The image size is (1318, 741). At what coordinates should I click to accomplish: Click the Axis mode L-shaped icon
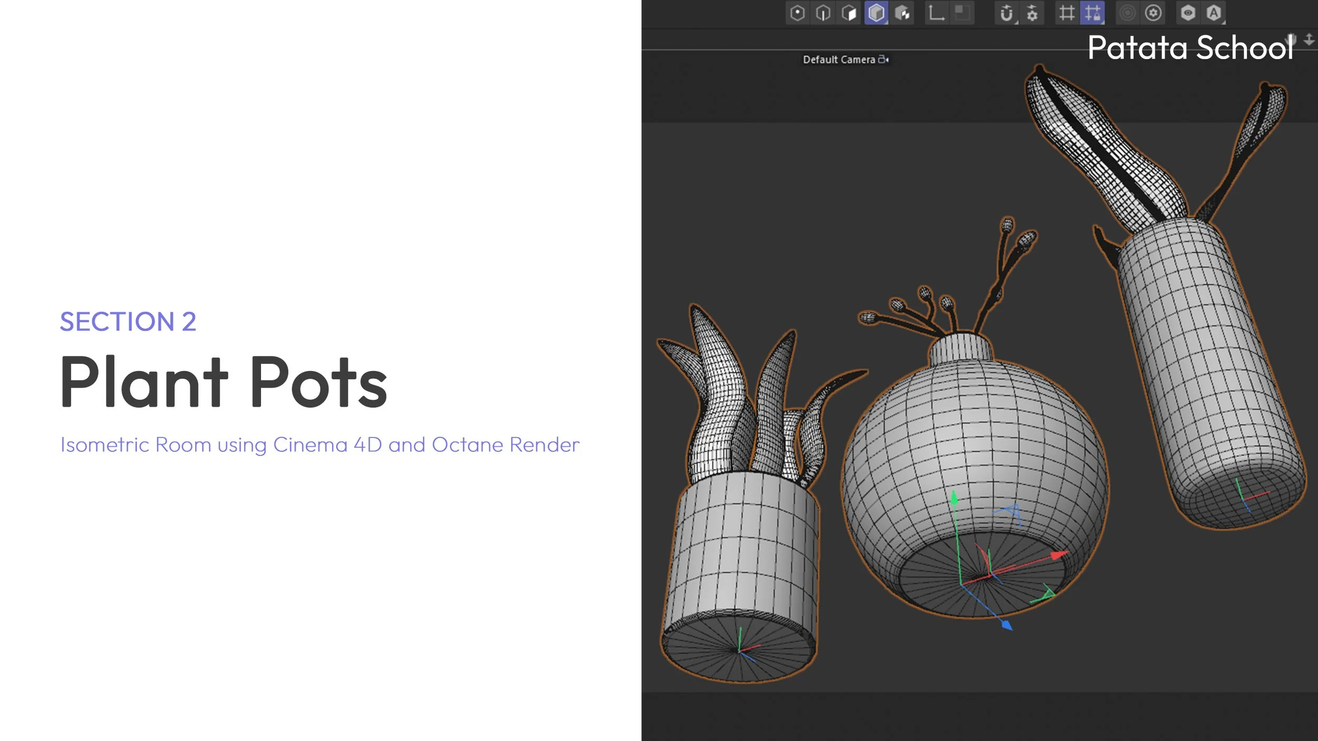tap(936, 13)
